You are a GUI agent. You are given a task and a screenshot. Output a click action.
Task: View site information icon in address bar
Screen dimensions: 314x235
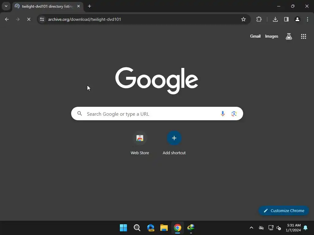coord(42,19)
